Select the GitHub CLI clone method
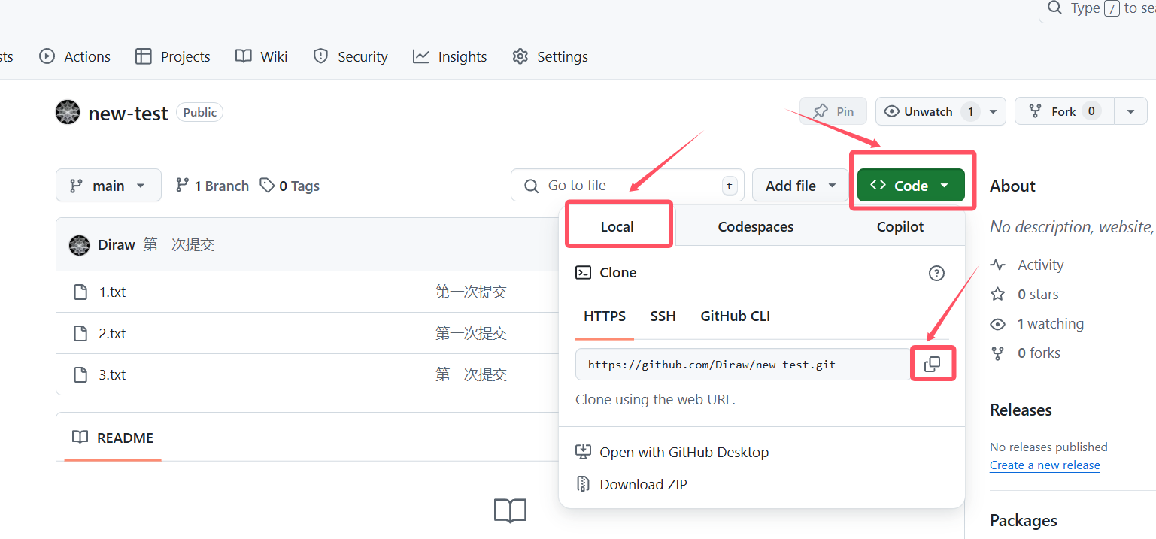This screenshot has height=539, width=1156. (x=735, y=316)
